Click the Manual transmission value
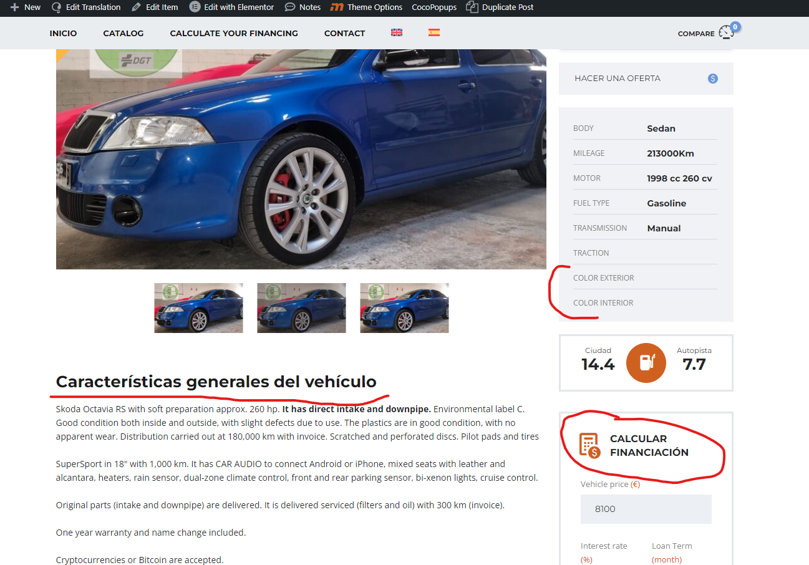Screen dimensions: 809x565 664,228
